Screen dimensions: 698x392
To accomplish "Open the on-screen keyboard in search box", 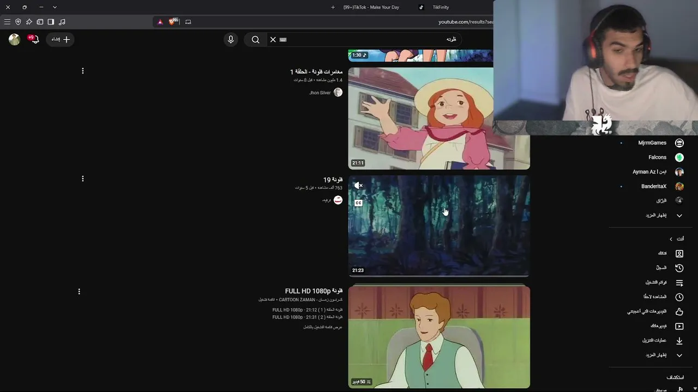I will [283, 40].
